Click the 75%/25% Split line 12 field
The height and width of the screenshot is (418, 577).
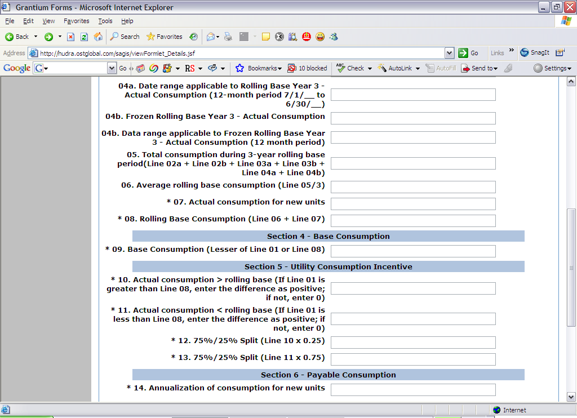click(x=412, y=343)
